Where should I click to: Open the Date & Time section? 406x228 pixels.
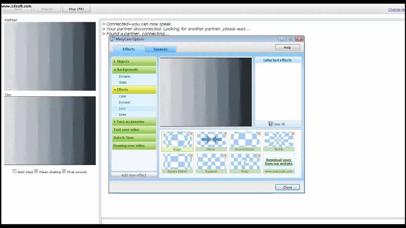[x=134, y=137]
